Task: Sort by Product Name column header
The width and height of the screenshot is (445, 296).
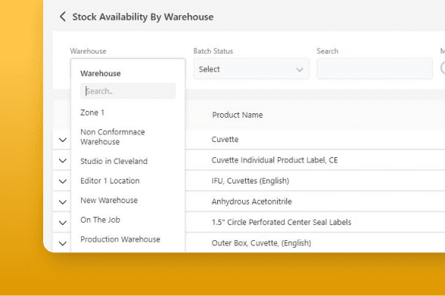Action: click(x=238, y=115)
